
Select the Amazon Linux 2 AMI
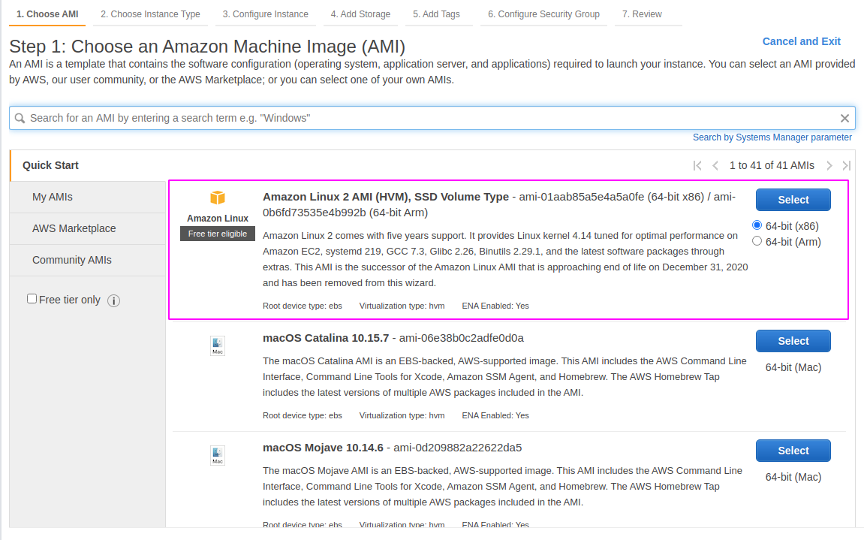793,200
